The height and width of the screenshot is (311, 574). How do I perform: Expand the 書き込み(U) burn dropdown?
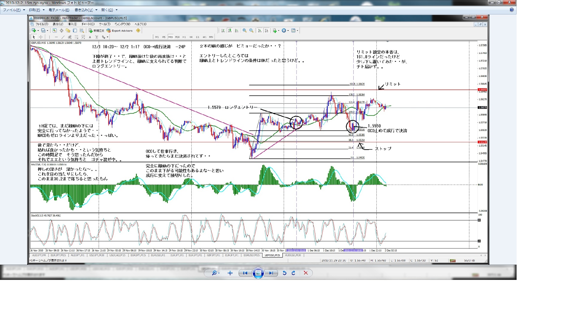coord(86,10)
